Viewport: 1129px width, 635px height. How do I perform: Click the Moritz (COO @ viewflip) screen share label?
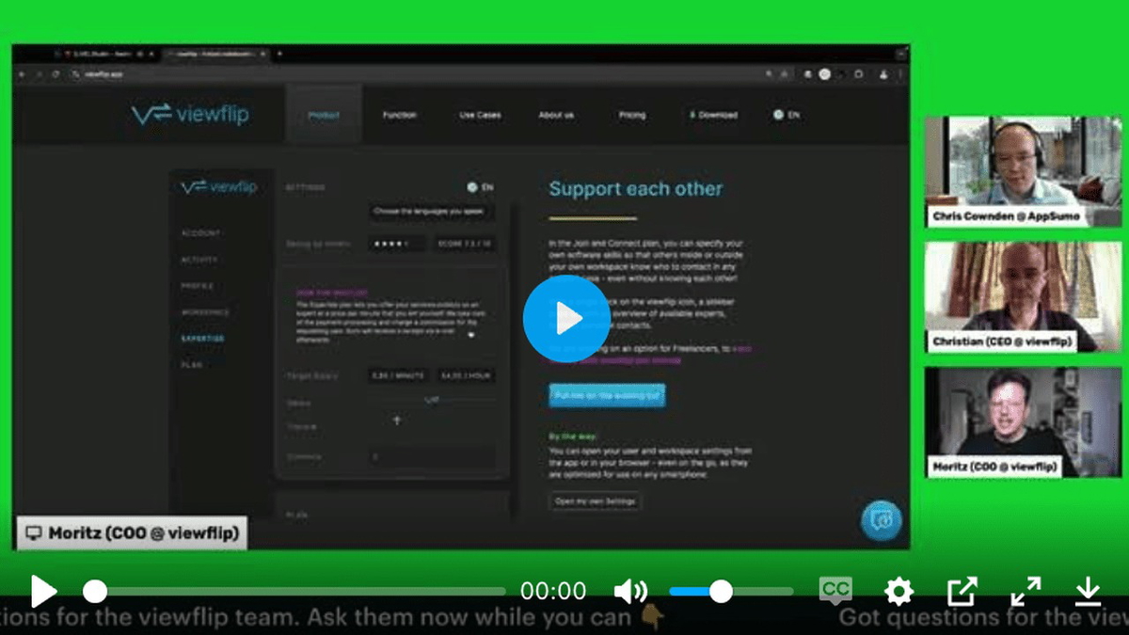(132, 532)
